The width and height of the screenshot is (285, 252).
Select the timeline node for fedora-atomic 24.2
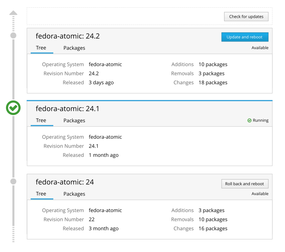pyautogui.click(x=13, y=35)
